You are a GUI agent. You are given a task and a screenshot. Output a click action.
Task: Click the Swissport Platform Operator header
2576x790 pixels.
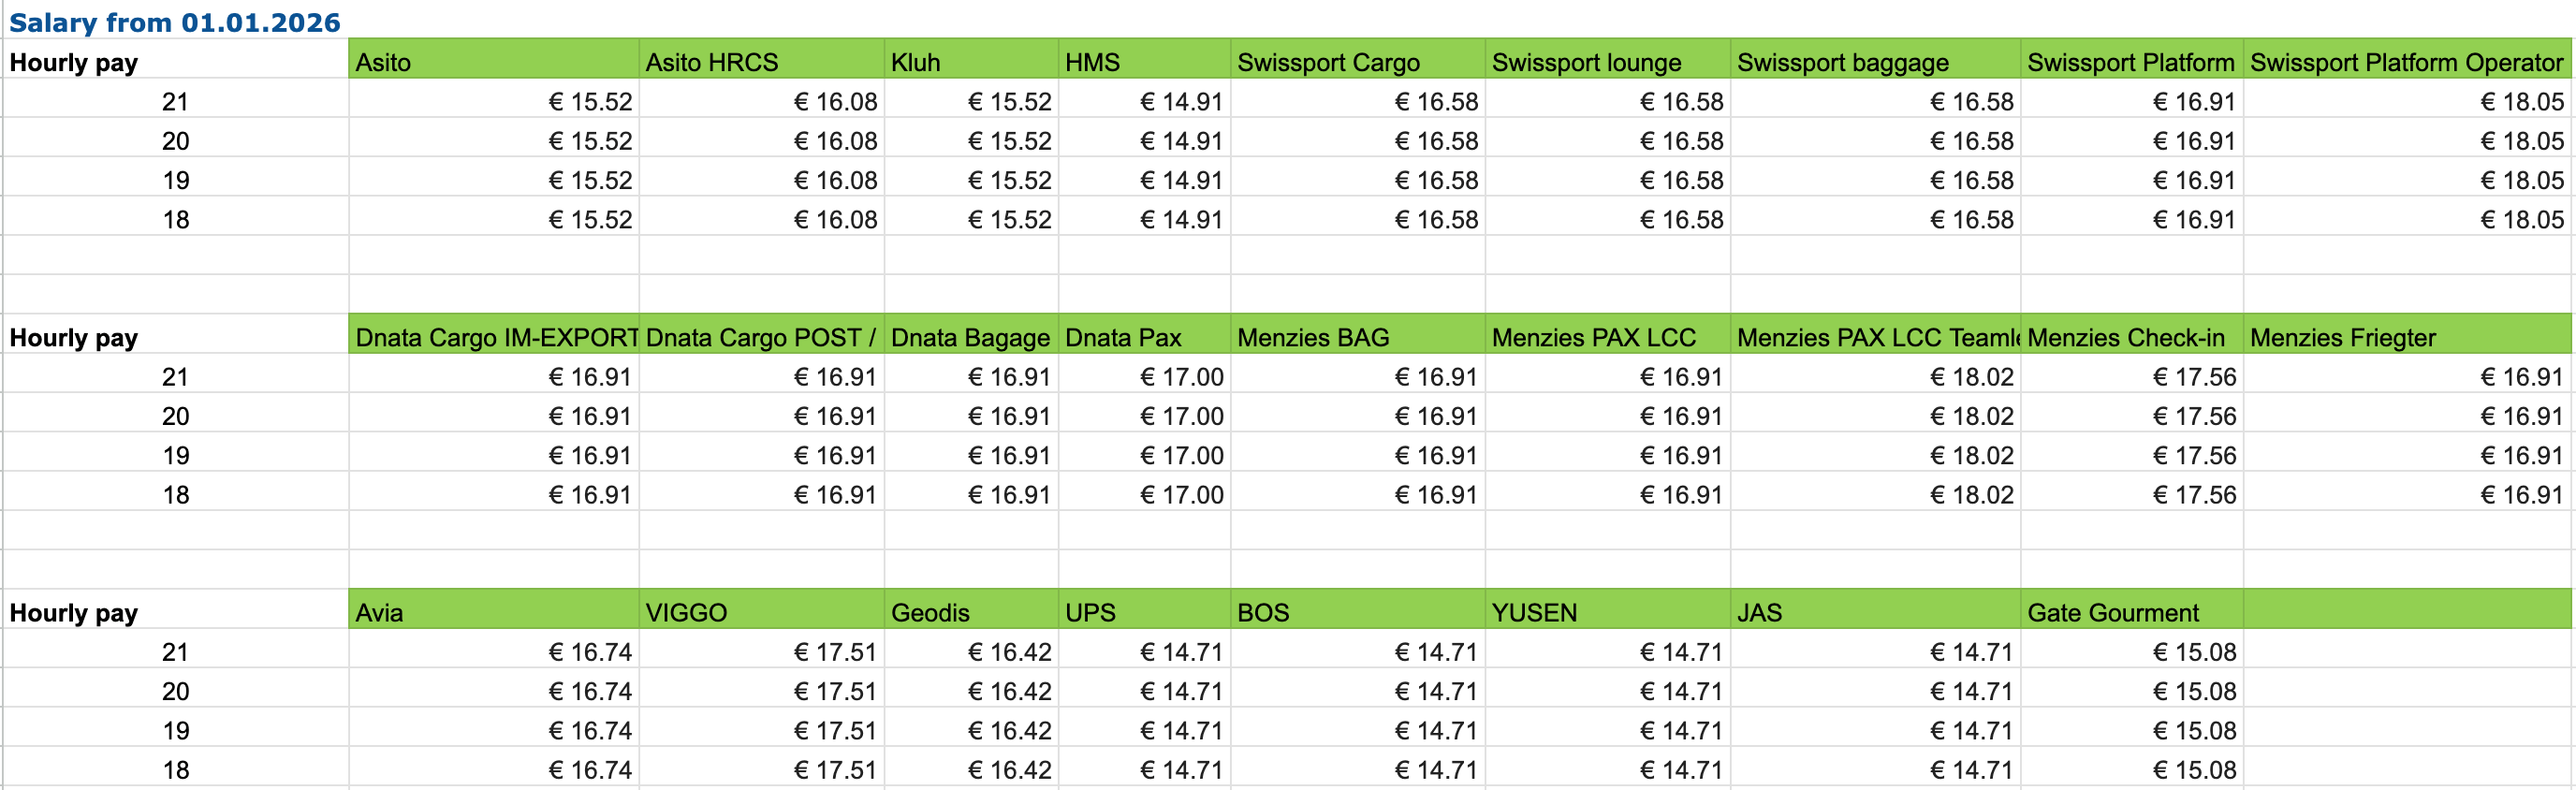pos(2406,62)
